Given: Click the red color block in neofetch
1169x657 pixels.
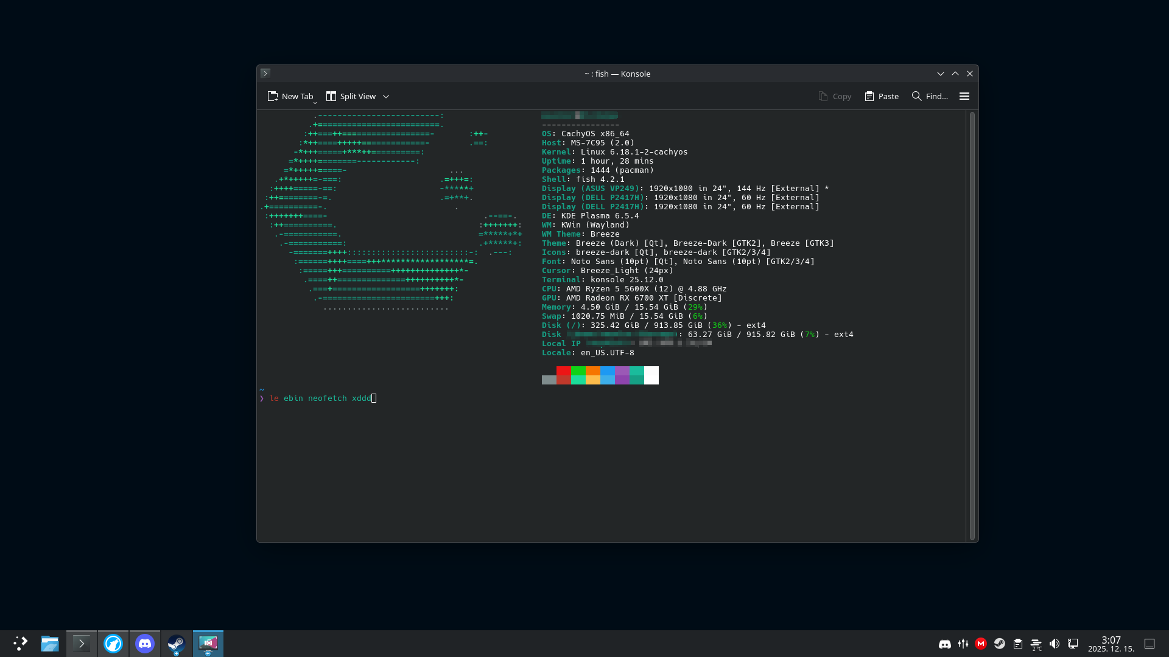Looking at the screenshot, I should (x=563, y=371).
